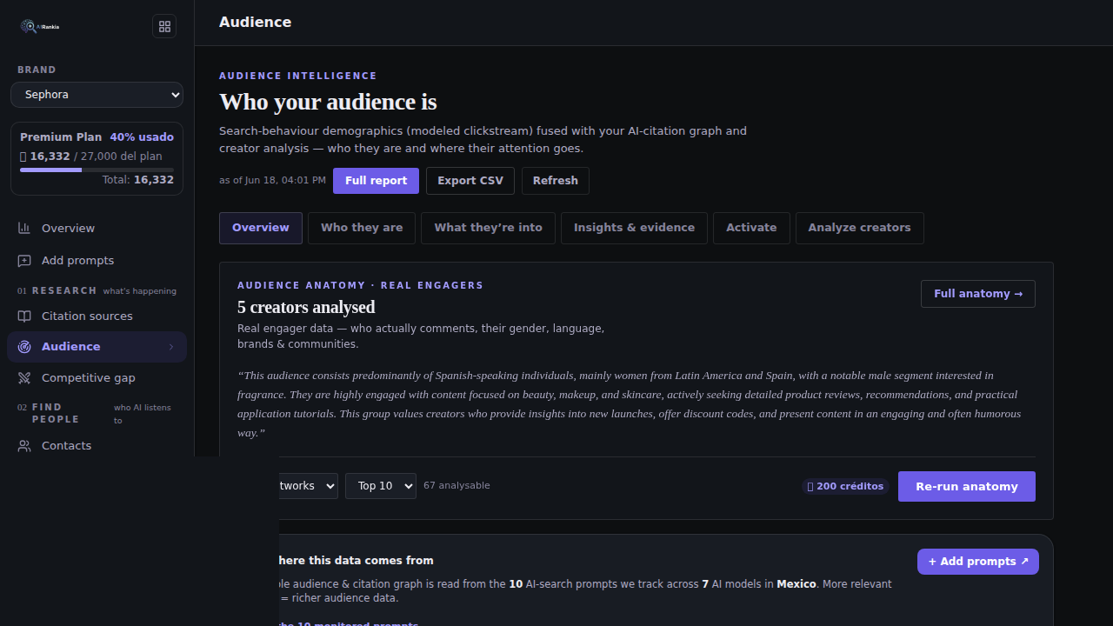The height and width of the screenshot is (626, 1113).
Task: Click the 40% usado text
Action: pos(142,137)
